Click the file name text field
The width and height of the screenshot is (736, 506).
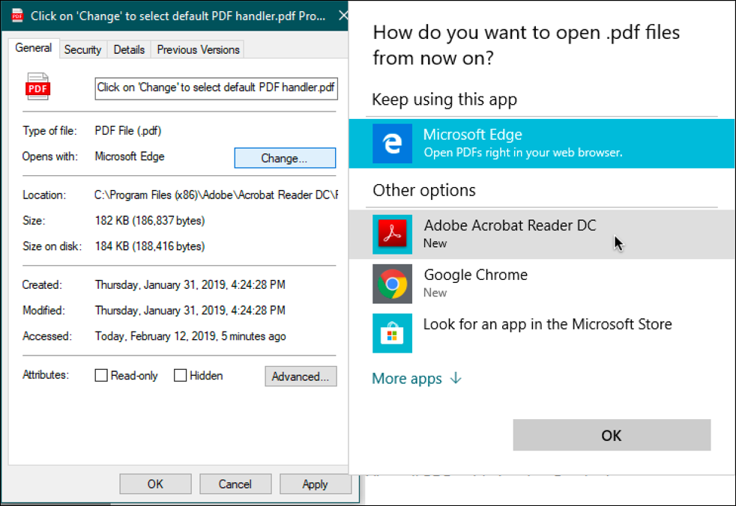pos(216,88)
